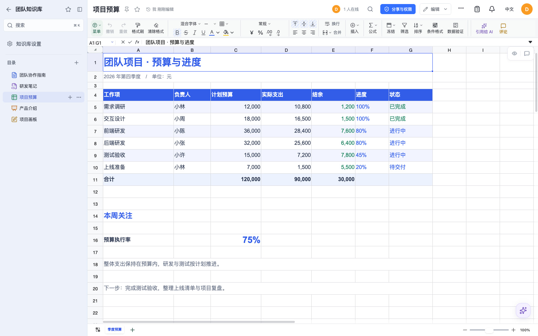
Task: Open 团队协作指南 in the sidebar
Action: (33, 75)
